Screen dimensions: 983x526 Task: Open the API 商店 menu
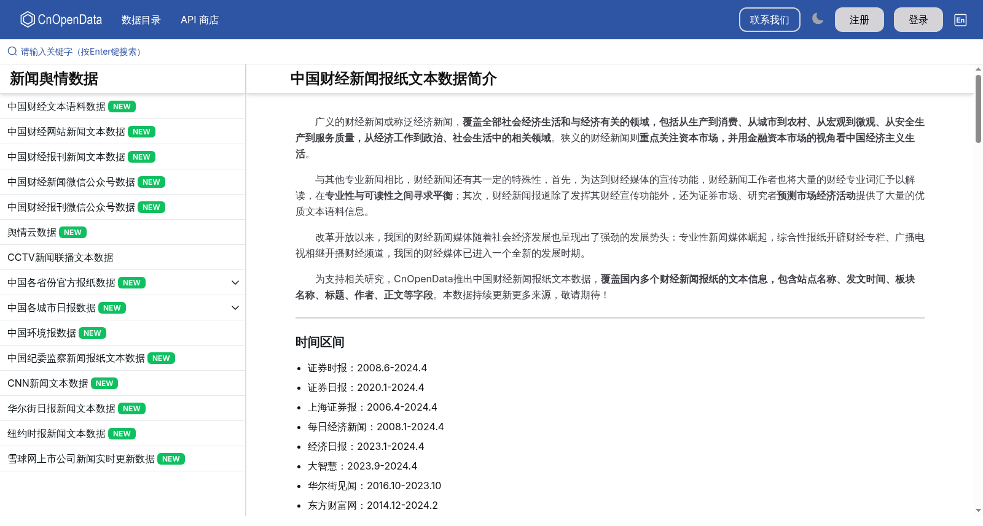pos(200,20)
